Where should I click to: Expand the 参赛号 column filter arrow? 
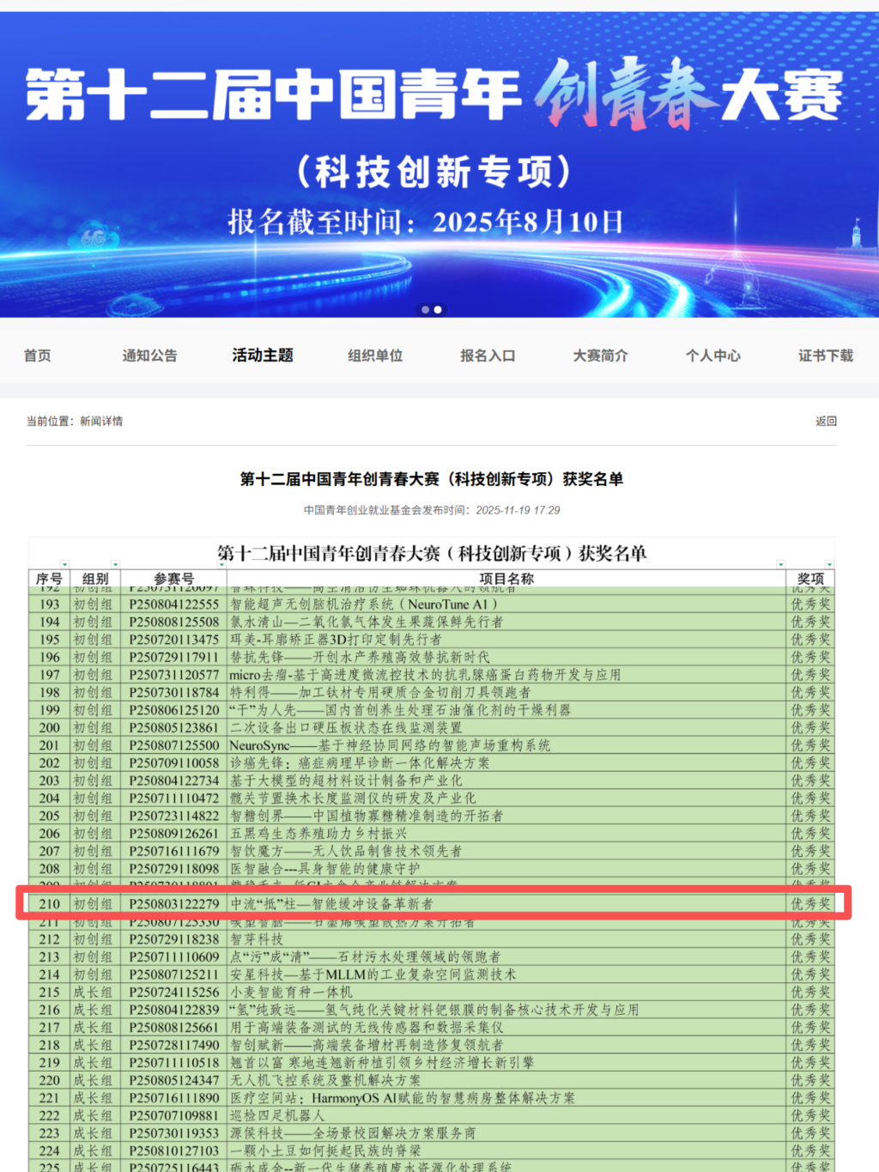point(222,565)
